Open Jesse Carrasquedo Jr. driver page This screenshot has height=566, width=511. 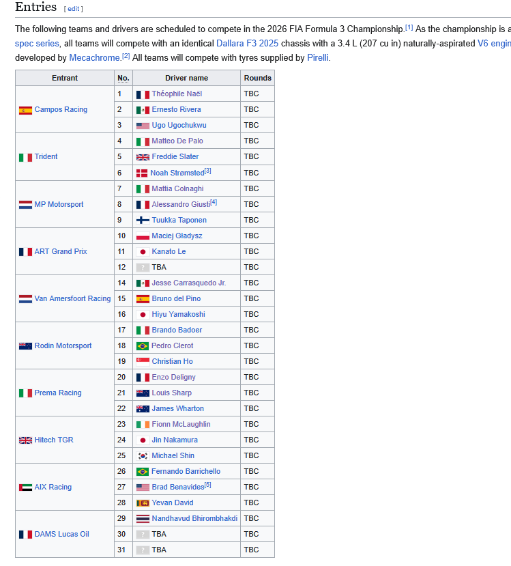[x=189, y=283]
